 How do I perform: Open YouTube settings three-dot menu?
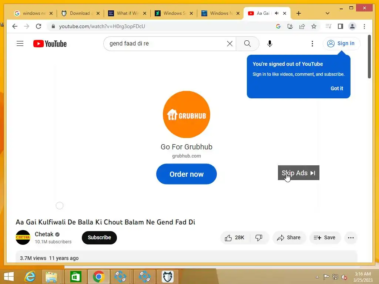coord(312,44)
